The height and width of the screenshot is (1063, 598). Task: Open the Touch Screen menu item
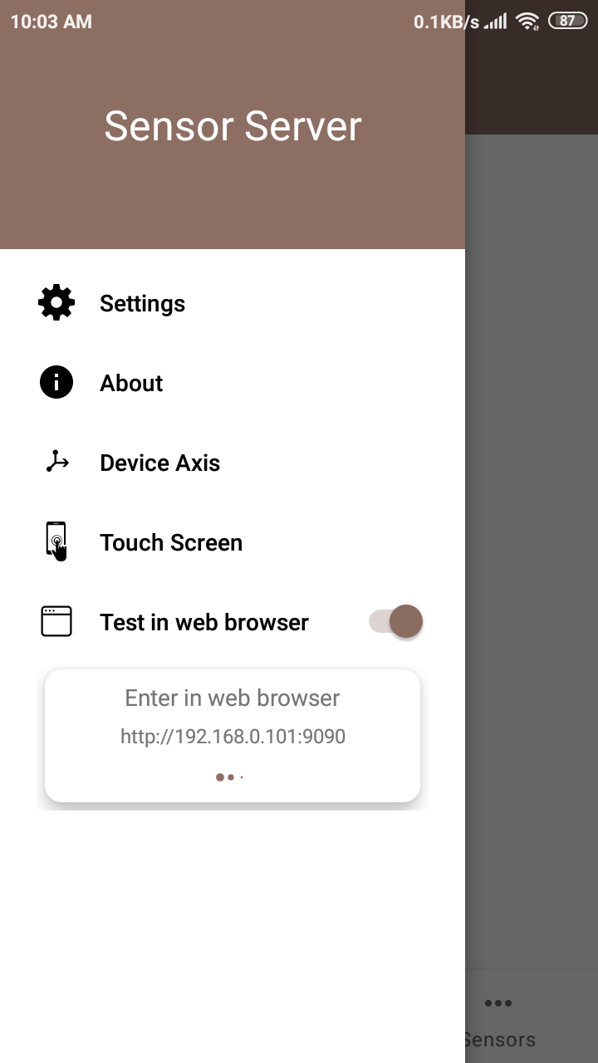pos(233,542)
